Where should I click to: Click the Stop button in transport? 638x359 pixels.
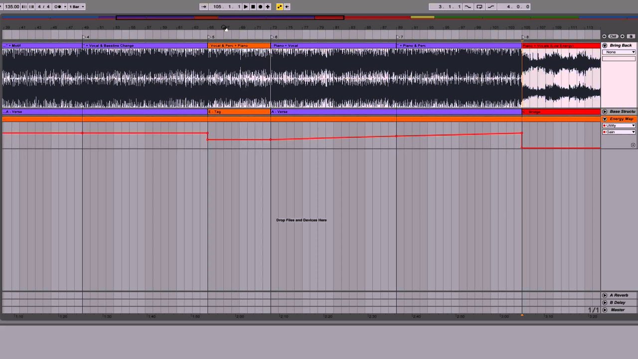click(253, 6)
